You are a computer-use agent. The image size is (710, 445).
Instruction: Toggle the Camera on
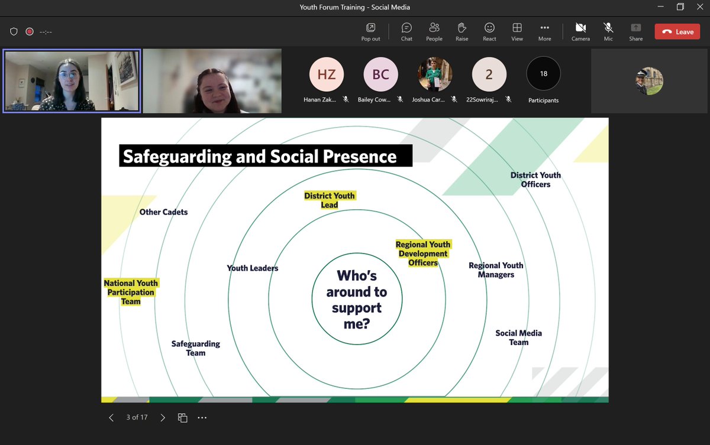tap(580, 32)
